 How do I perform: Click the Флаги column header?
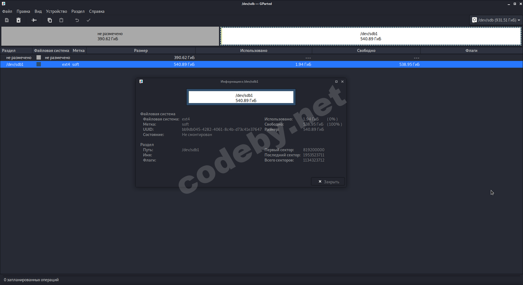pos(471,51)
